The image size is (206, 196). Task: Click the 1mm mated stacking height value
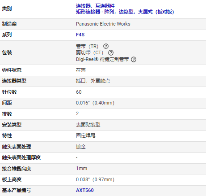(81, 168)
